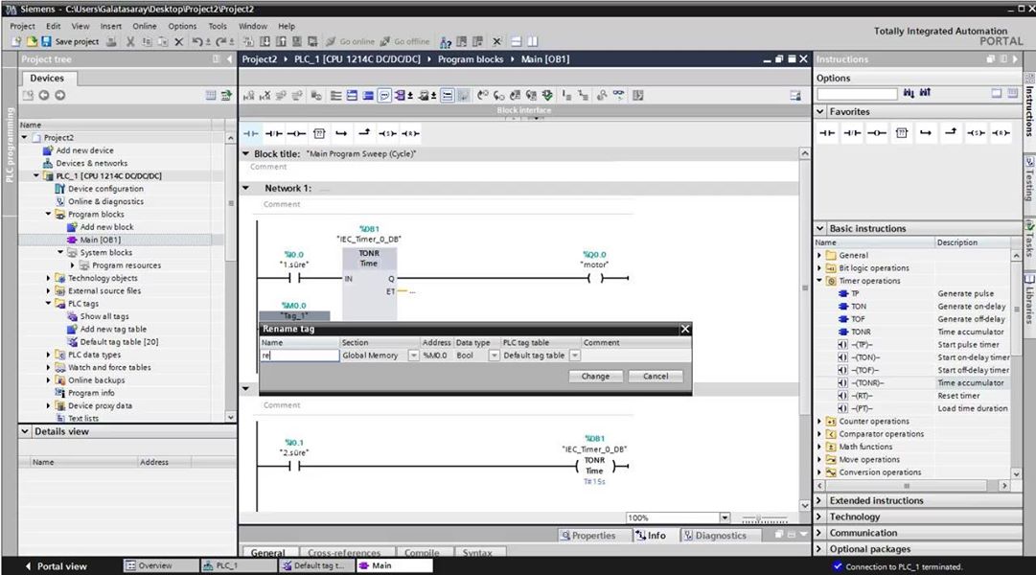
Task: Collapse the Details view pane
Action: coord(25,431)
